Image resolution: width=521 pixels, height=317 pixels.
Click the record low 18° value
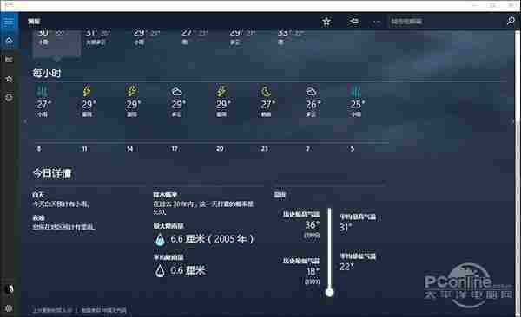pos(313,271)
